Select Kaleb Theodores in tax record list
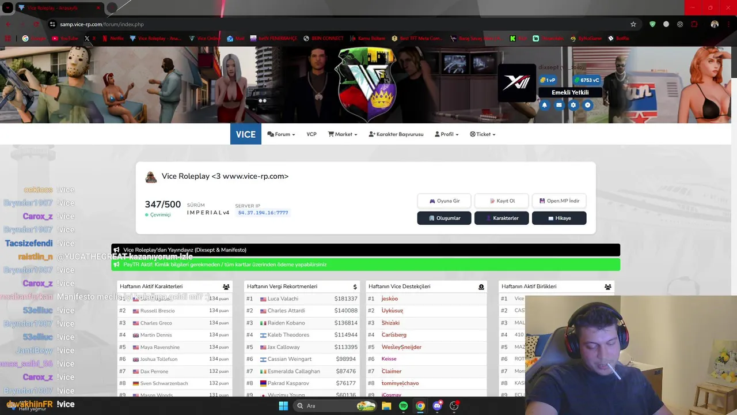Image resolution: width=737 pixels, height=415 pixels. (x=288, y=335)
